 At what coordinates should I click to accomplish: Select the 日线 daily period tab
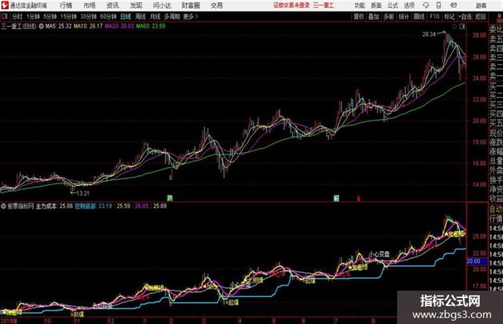pyautogui.click(x=126, y=16)
